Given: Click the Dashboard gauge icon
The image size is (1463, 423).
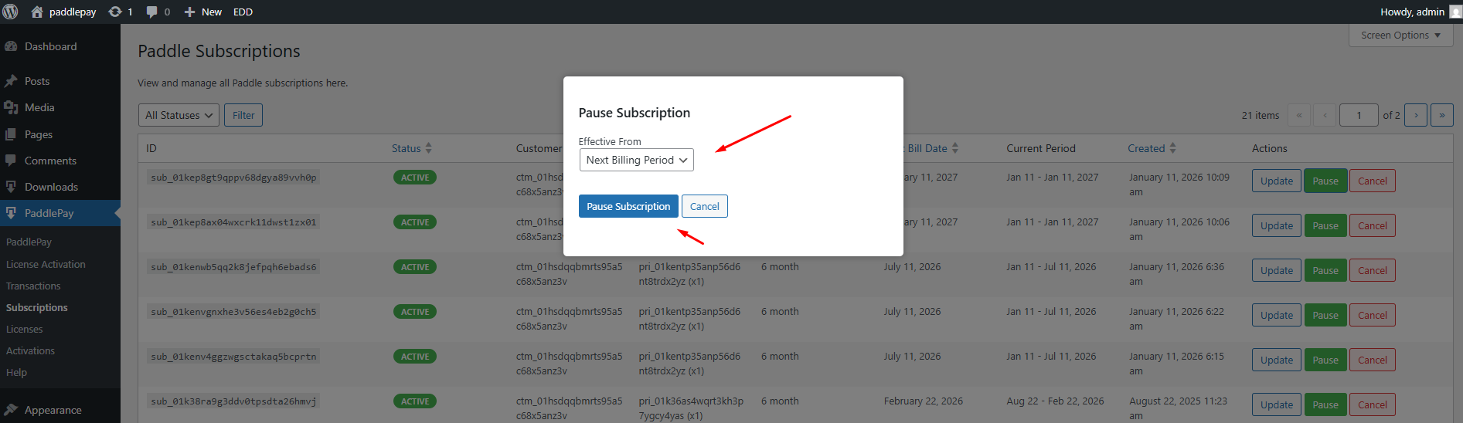Looking at the screenshot, I should pyautogui.click(x=11, y=46).
